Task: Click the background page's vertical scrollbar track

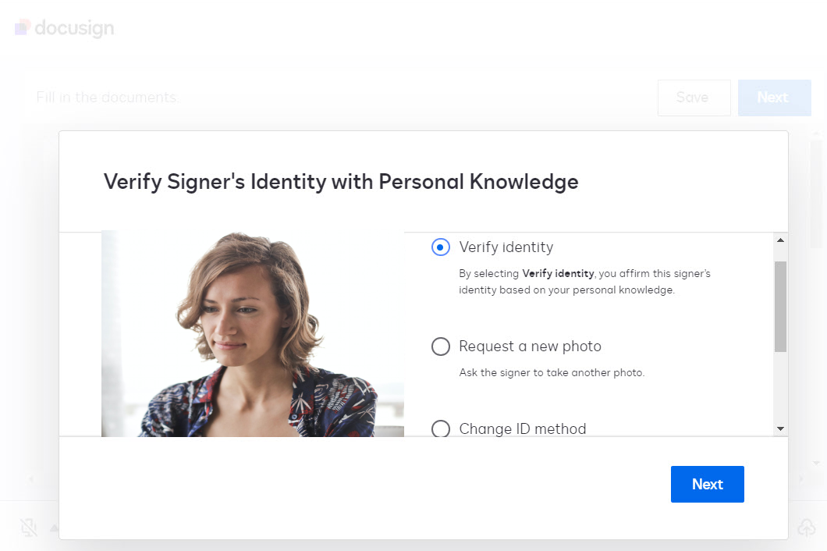Action: (x=817, y=234)
